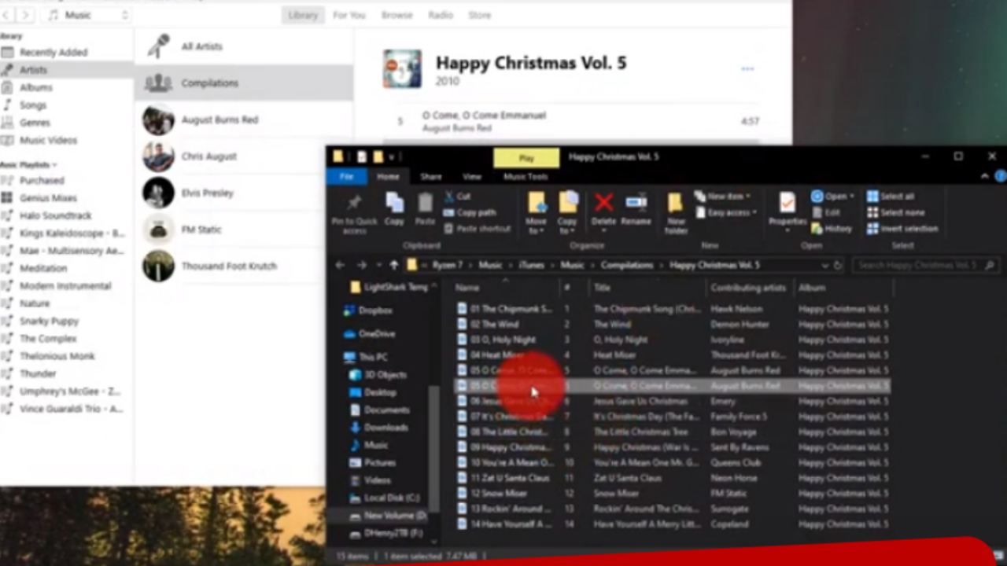
Task: Click the red Delete icon
Action: pyautogui.click(x=603, y=204)
